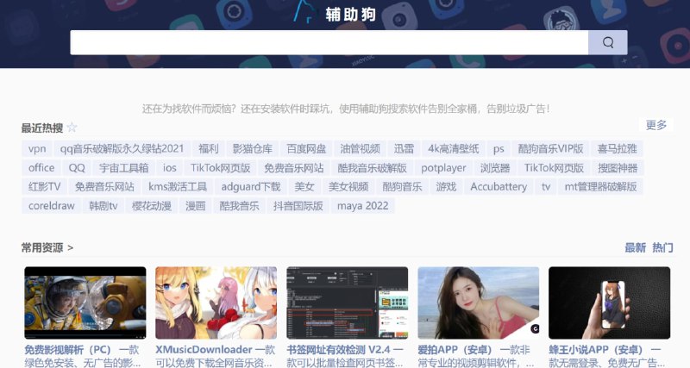Select the 宇宙工具箱 tag
The width and height of the screenshot is (690, 368).
(x=123, y=167)
